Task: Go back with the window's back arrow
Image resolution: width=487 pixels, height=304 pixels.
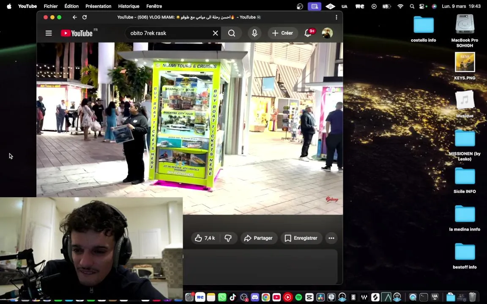Action: [x=74, y=17]
